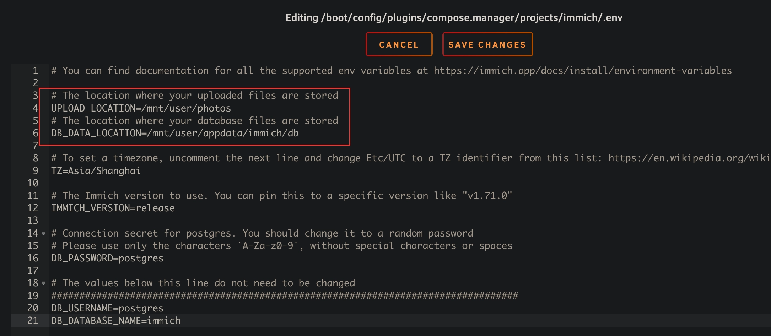Click the row of hash characters on line 19
Viewport: 771px width, 336px height.
click(284, 296)
